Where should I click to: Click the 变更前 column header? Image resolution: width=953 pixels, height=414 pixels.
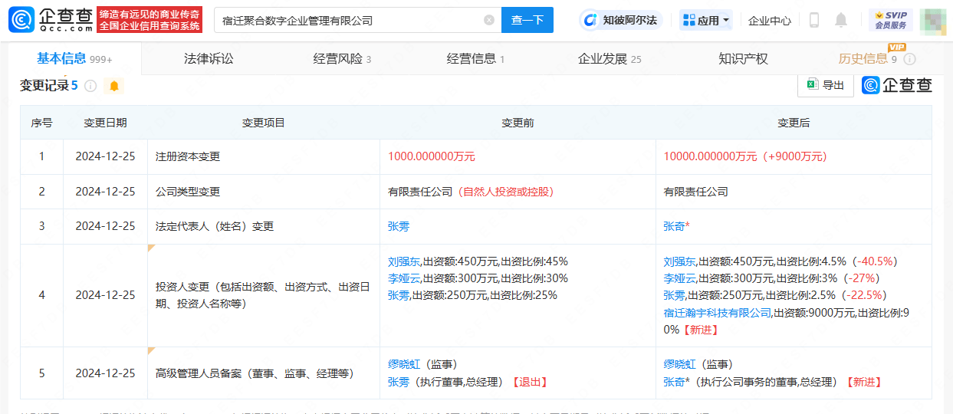click(518, 123)
